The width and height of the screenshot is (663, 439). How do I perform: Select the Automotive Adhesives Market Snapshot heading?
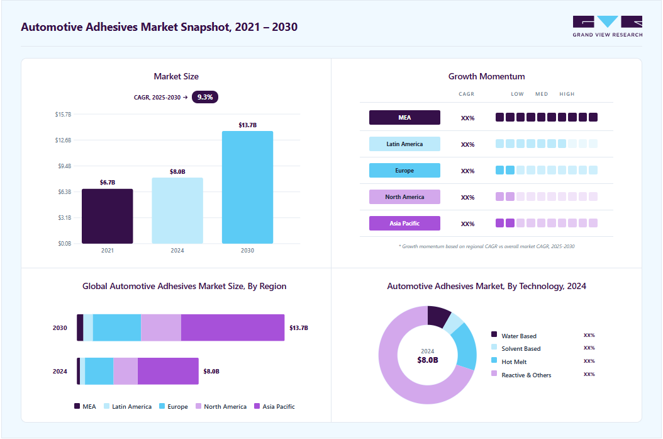pos(159,26)
